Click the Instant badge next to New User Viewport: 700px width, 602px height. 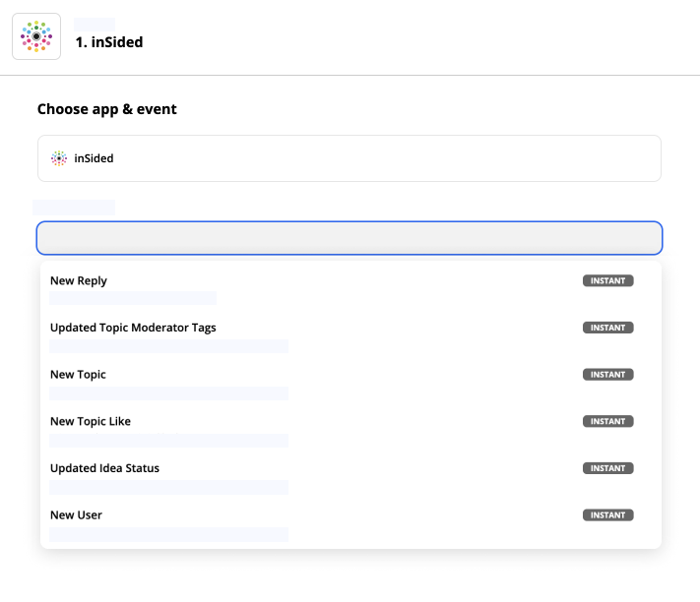[x=607, y=514]
